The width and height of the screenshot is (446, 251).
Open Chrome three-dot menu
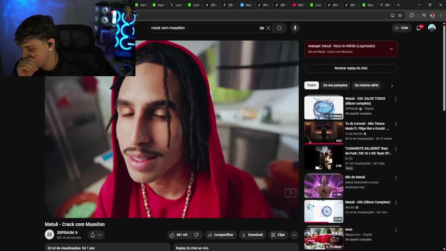click(x=441, y=15)
